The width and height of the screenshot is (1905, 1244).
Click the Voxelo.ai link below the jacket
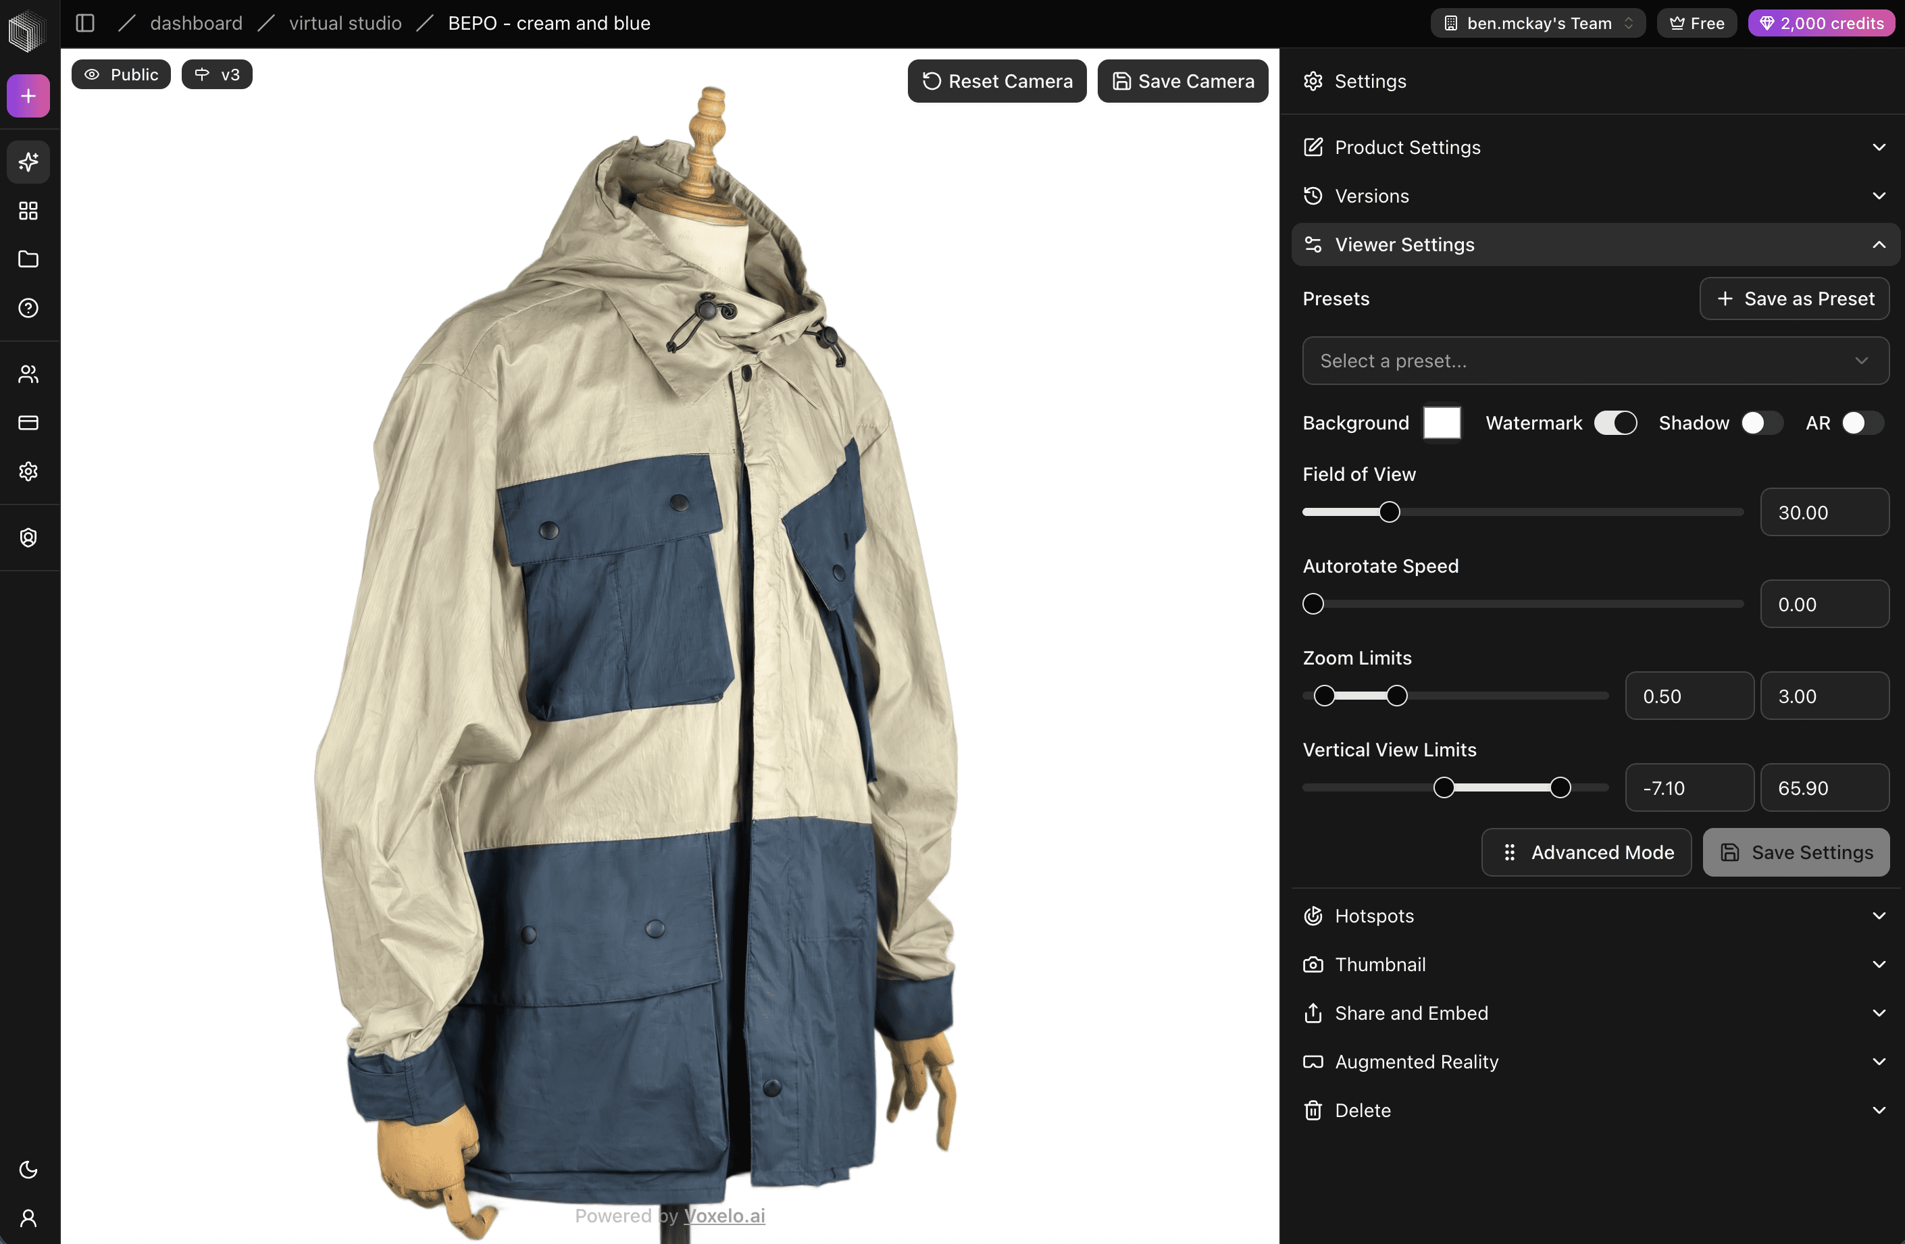pyautogui.click(x=724, y=1216)
